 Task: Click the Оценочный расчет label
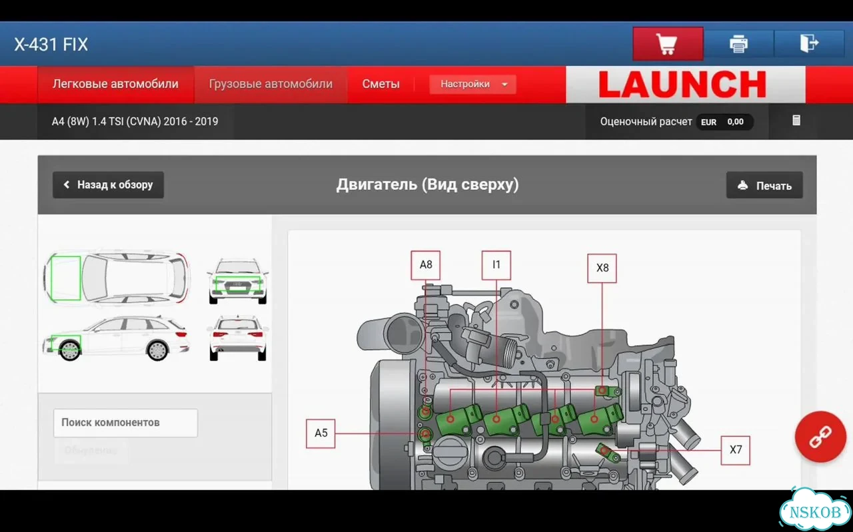(x=646, y=122)
